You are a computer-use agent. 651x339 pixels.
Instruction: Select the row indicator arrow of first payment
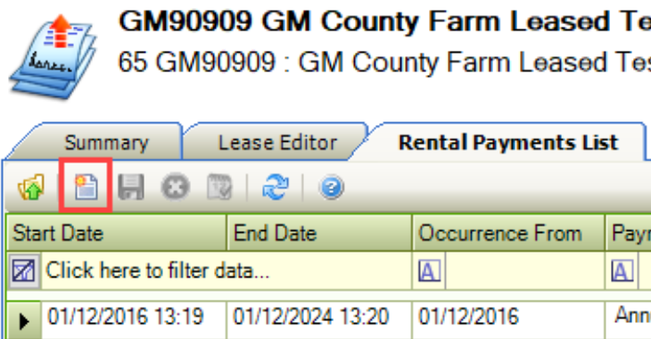pyautogui.click(x=24, y=321)
